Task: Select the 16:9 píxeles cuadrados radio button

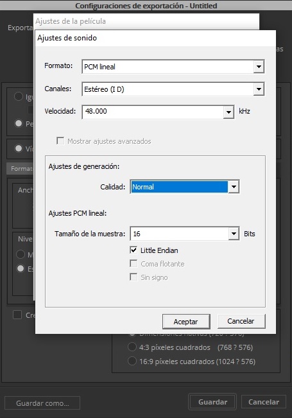Action: click(x=132, y=361)
